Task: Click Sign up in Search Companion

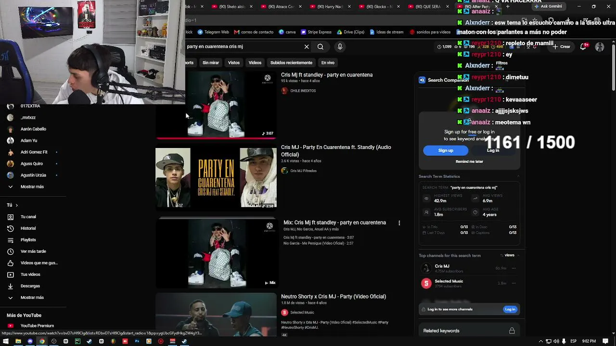Action: (x=446, y=150)
